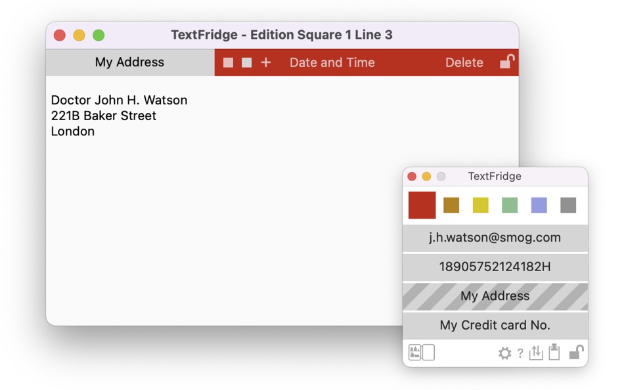The height and width of the screenshot is (390, 624).
Task: Select the red color square
Action: tap(422, 205)
